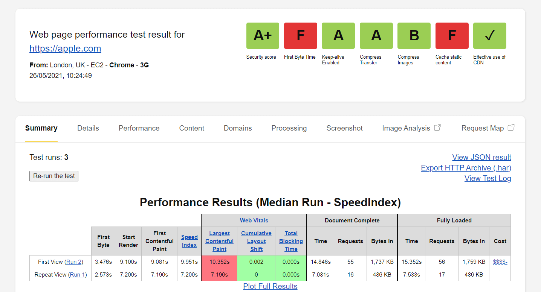Click external-link icon beside Image Analysis
The image size is (541, 292).
(437, 128)
